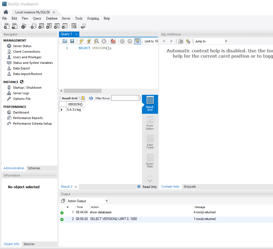This screenshot has height=249, width=273.
Task: Run Explain on current statement
Action: point(97,41)
